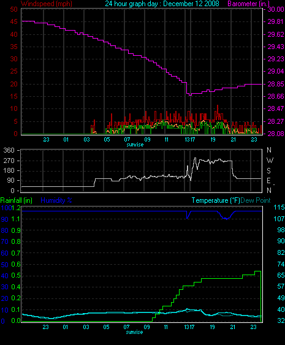Click the temperature axis value 49
285x345 pixels.
click(x=281, y=298)
